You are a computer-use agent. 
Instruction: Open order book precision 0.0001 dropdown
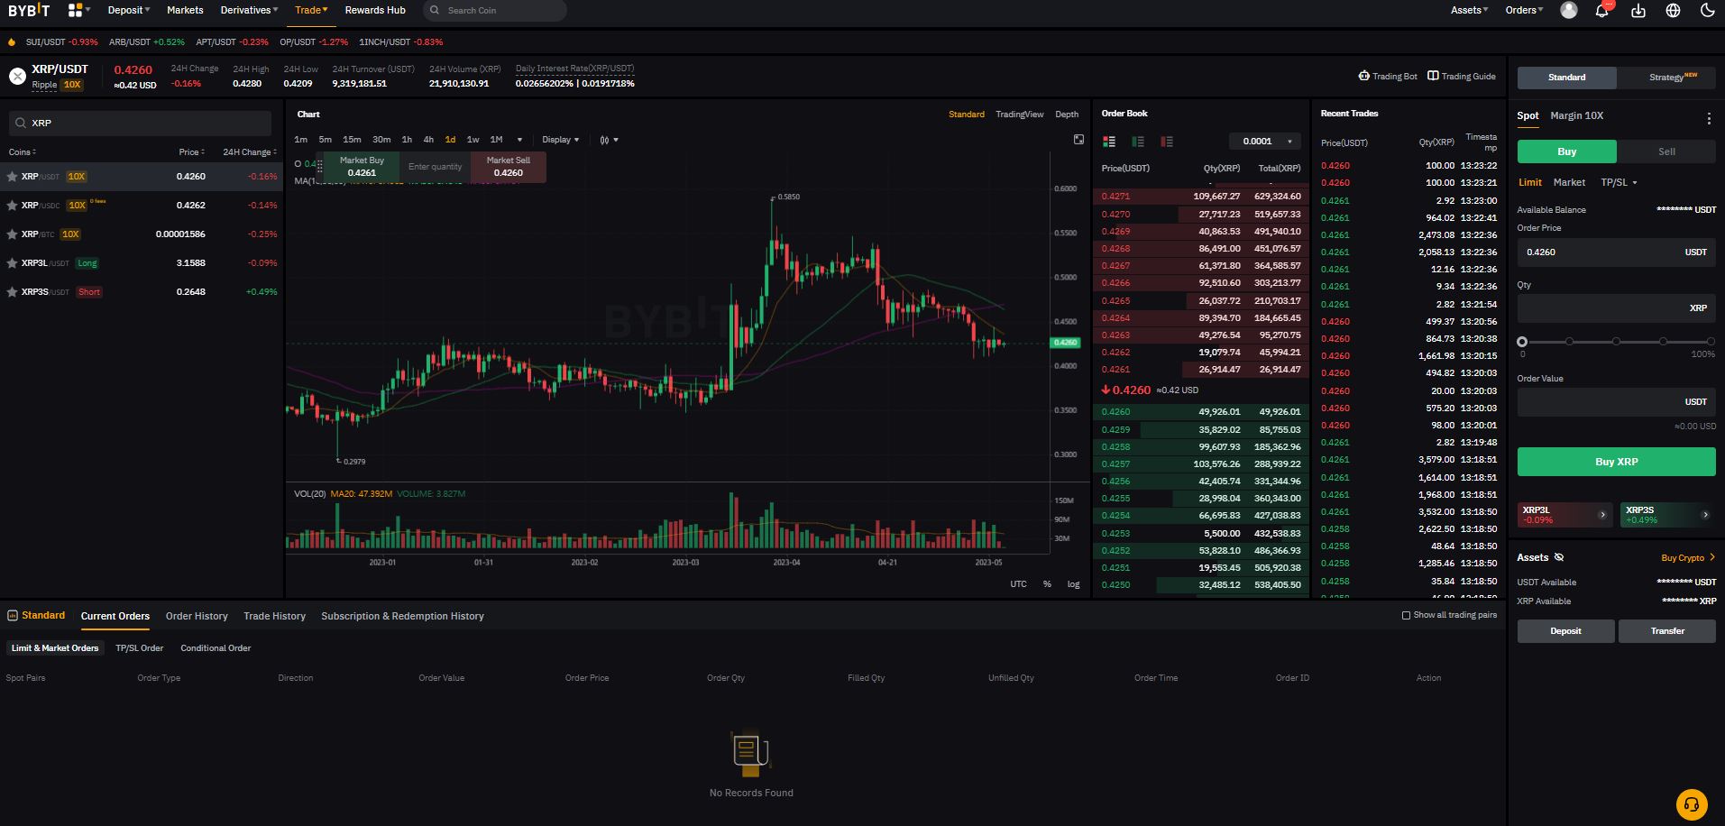(x=1264, y=142)
